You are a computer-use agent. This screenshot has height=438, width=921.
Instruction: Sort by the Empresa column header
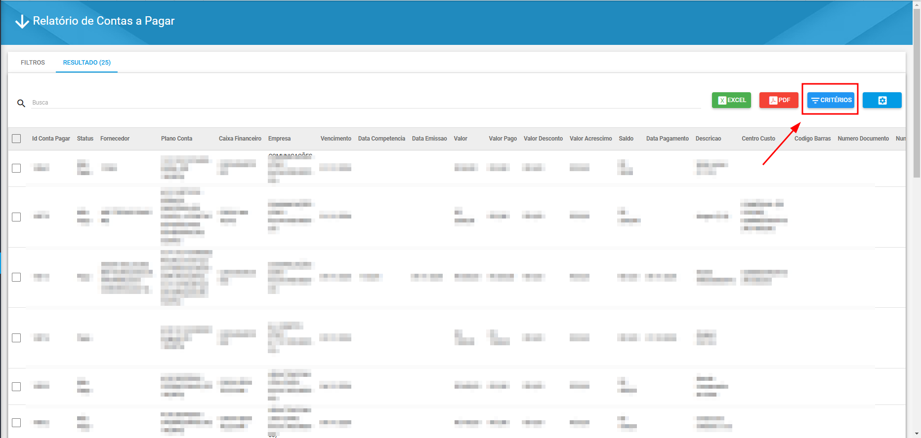pyautogui.click(x=279, y=139)
